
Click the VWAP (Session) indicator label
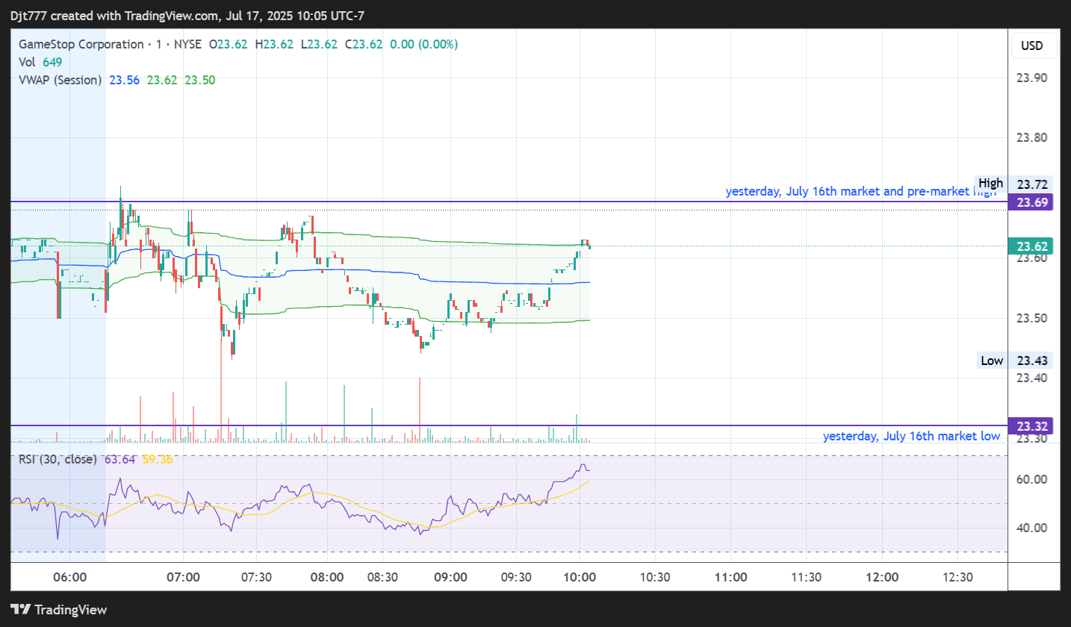tap(60, 80)
